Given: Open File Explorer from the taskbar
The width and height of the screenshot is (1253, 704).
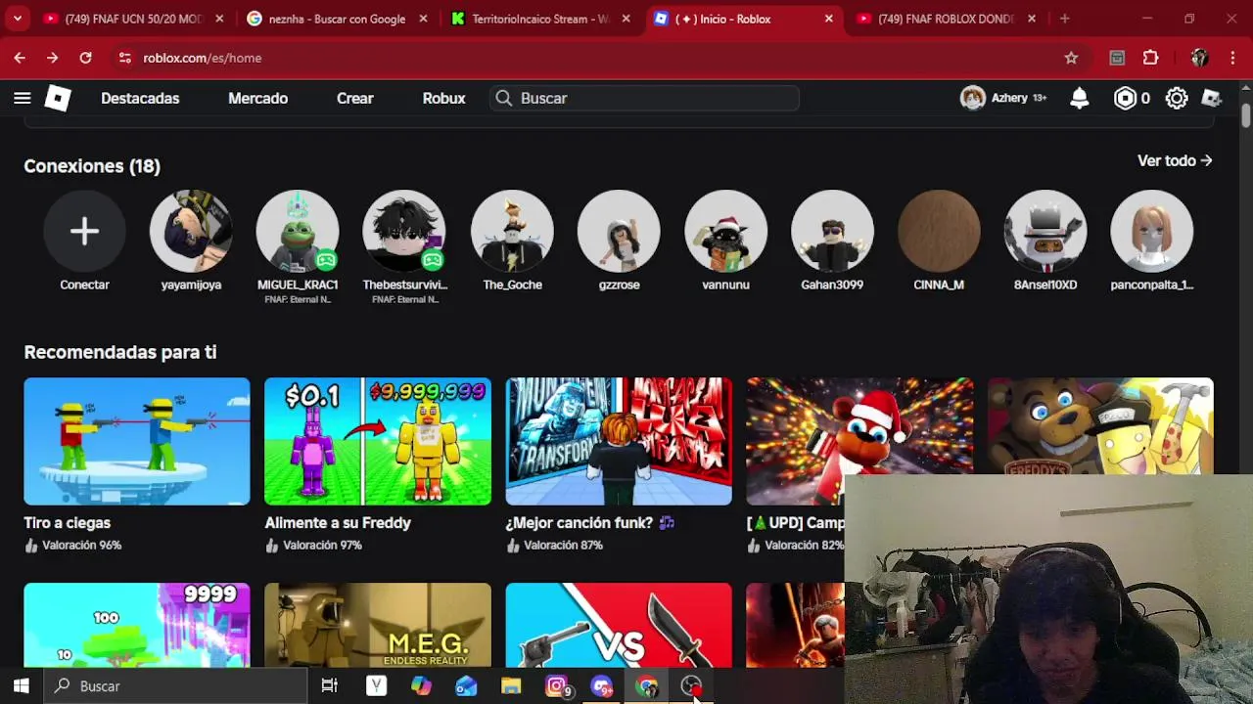Looking at the screenshot, I should coord(511,685).
